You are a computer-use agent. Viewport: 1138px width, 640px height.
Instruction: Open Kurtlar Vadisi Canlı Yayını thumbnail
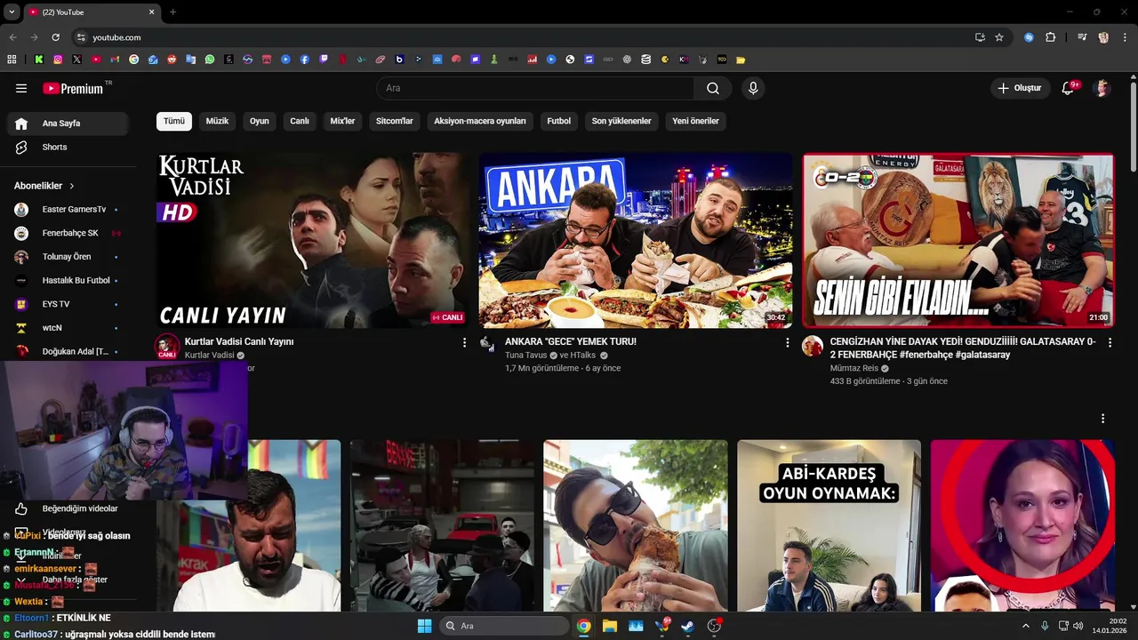(x=313, y=240)
